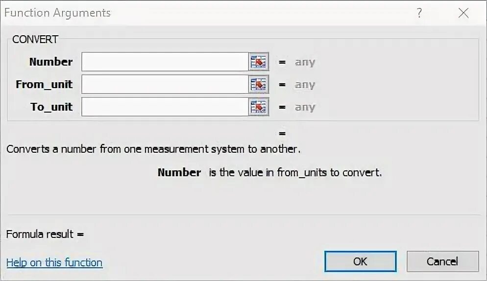Screen dimensions: 487x281
Task: Close the Function Arguments dialog
Action: [x=463, y=13]
